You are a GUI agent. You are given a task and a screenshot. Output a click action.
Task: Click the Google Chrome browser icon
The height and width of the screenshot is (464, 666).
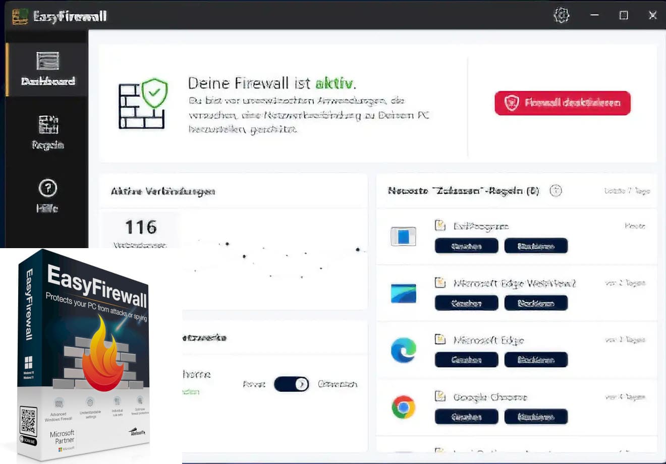[403, 407]
